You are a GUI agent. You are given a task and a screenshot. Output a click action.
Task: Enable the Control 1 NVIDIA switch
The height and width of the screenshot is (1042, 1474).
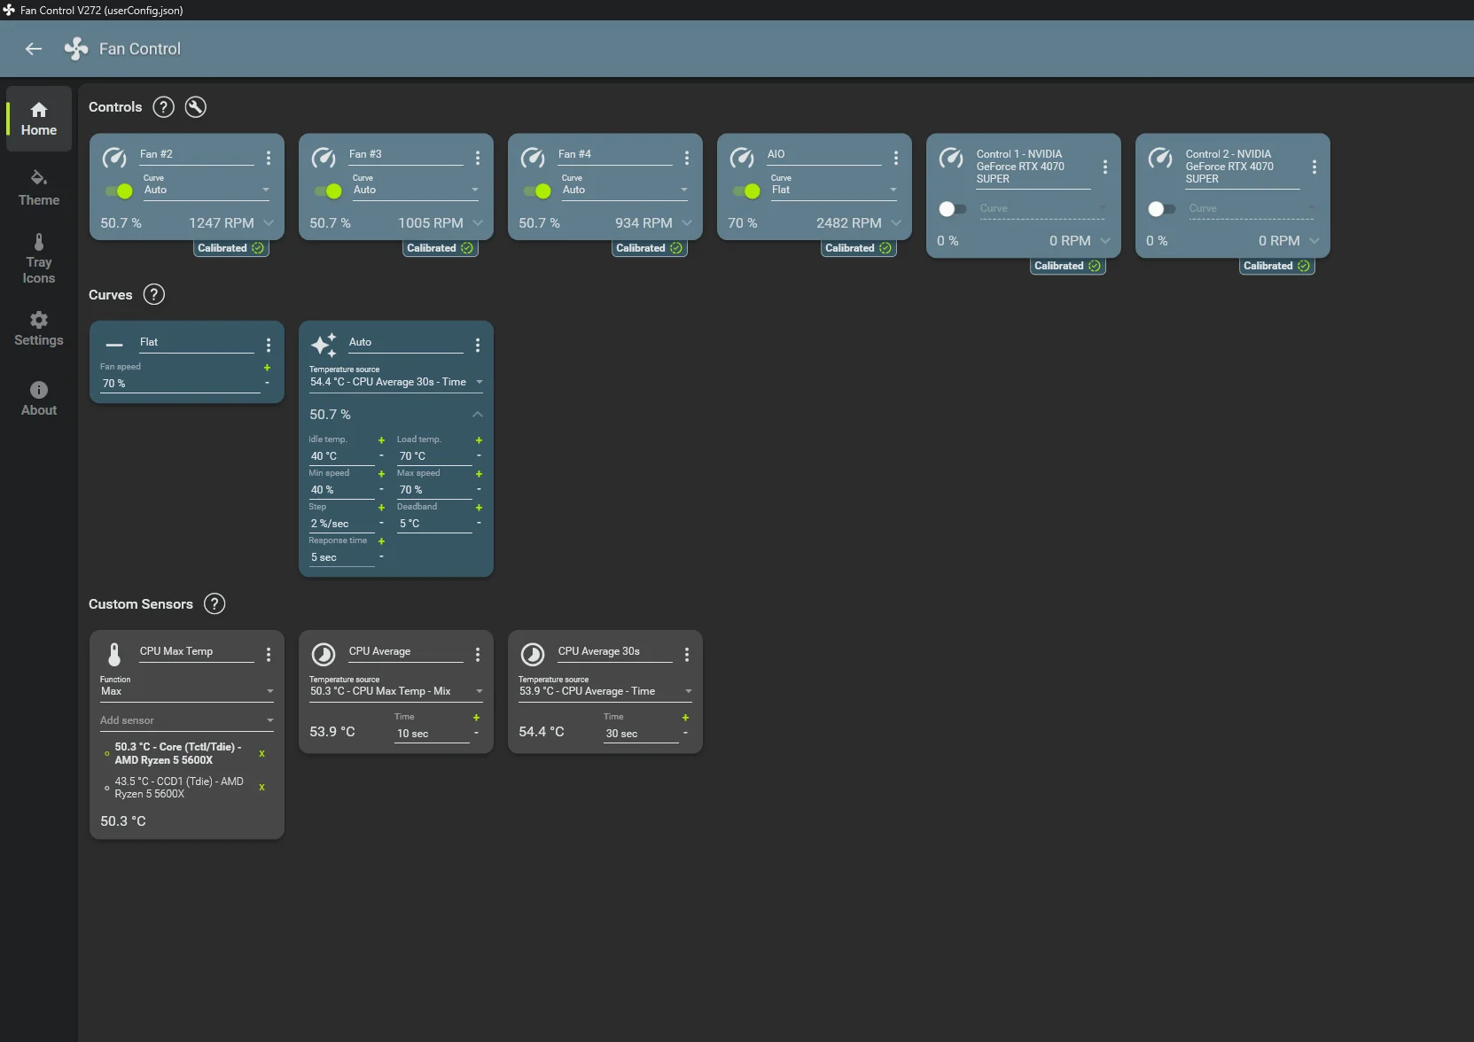952,209
